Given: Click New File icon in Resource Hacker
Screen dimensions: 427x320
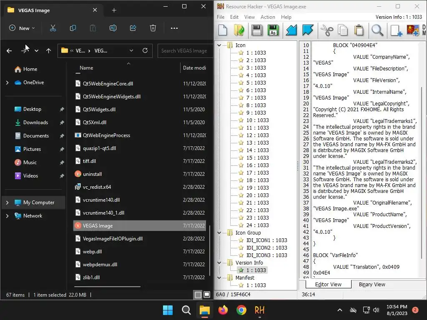Looking at the screenshot, I should (x=223, y=30).
